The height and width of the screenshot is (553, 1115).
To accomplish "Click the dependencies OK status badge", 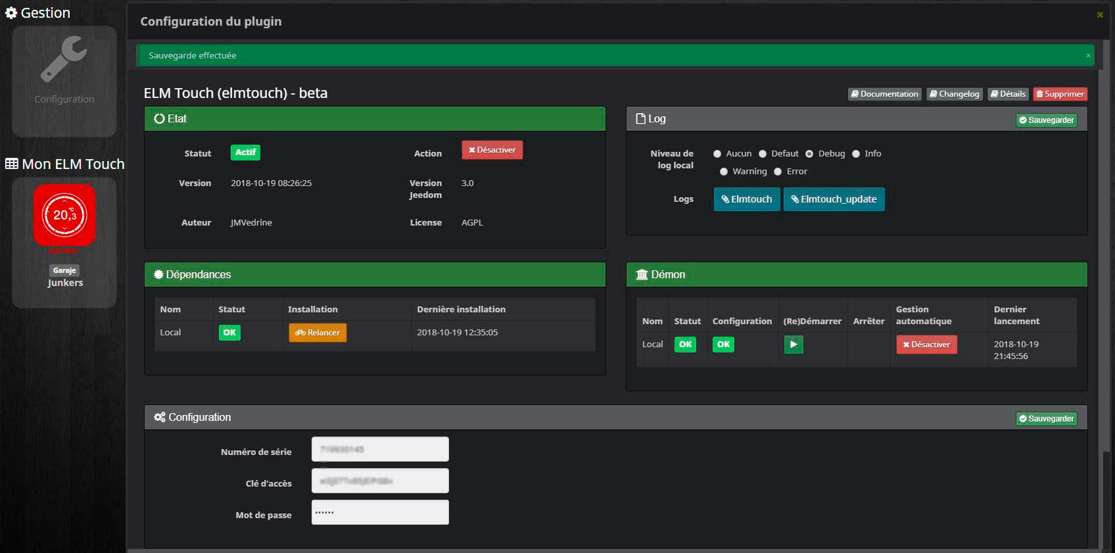I will pos(229,333).
